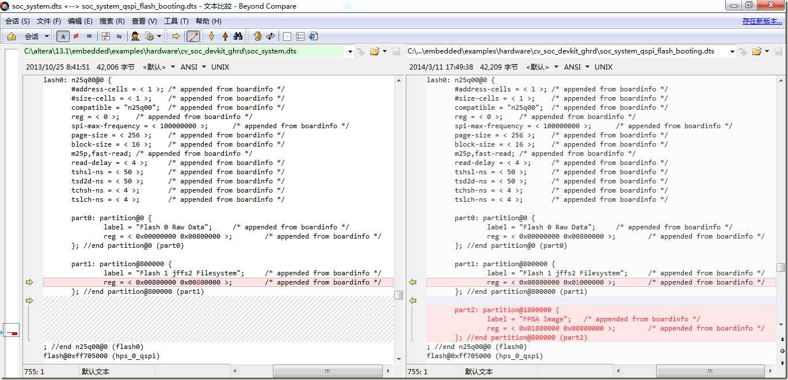Click the left pane go/browse arrow icon
Screen dimensions: 788x380
click(361, 51)
